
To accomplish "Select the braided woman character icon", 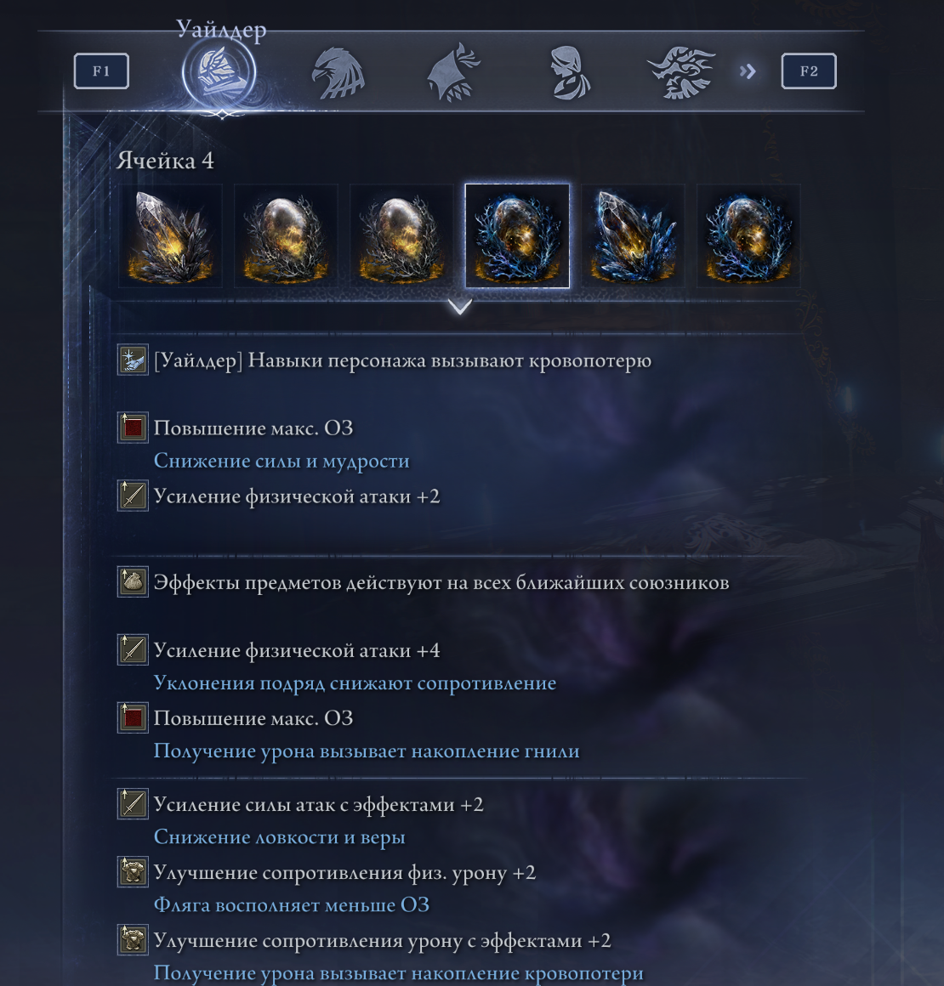I will [x=569, y=72].
